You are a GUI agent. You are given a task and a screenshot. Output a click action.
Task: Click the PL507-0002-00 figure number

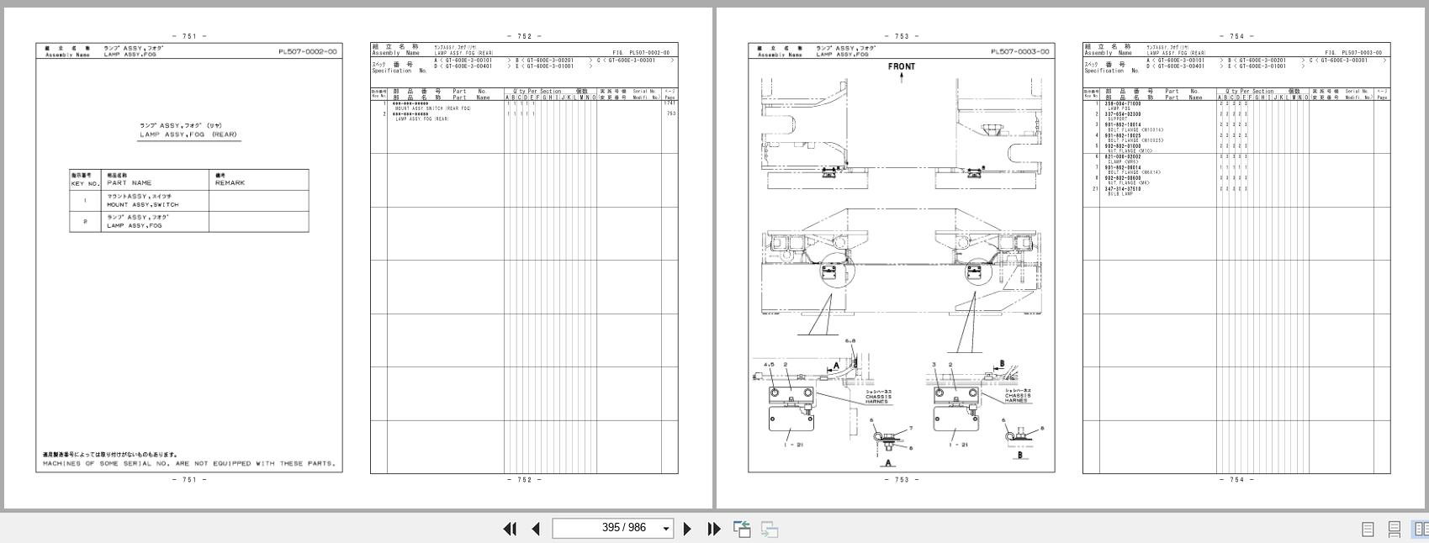pyautogui.click(x=308, y=51)
